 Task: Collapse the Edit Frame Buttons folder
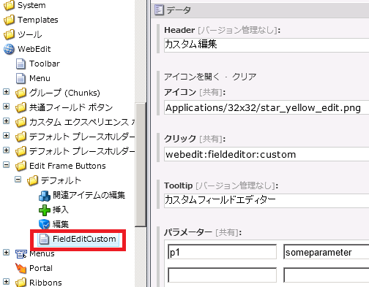pos(6,165)
